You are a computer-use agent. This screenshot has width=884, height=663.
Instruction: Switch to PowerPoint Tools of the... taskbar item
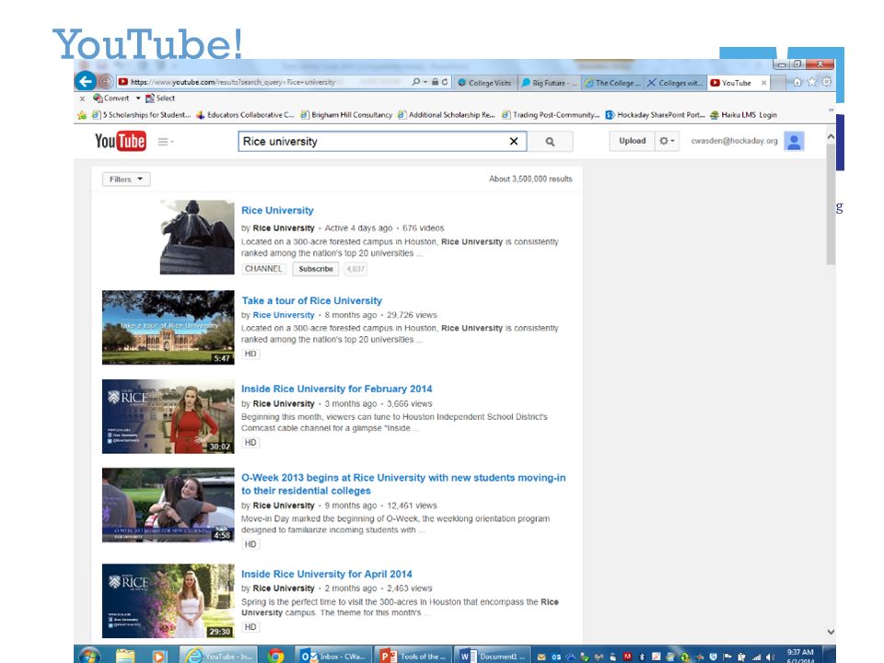pos(413,656)
